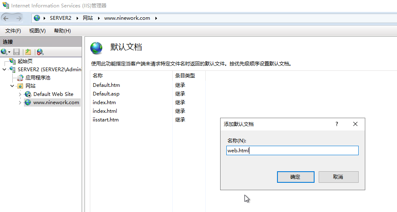This screenshot has width=397, height=212.
Task: Click the ? help button in dialog
Action: pos(337,124)
